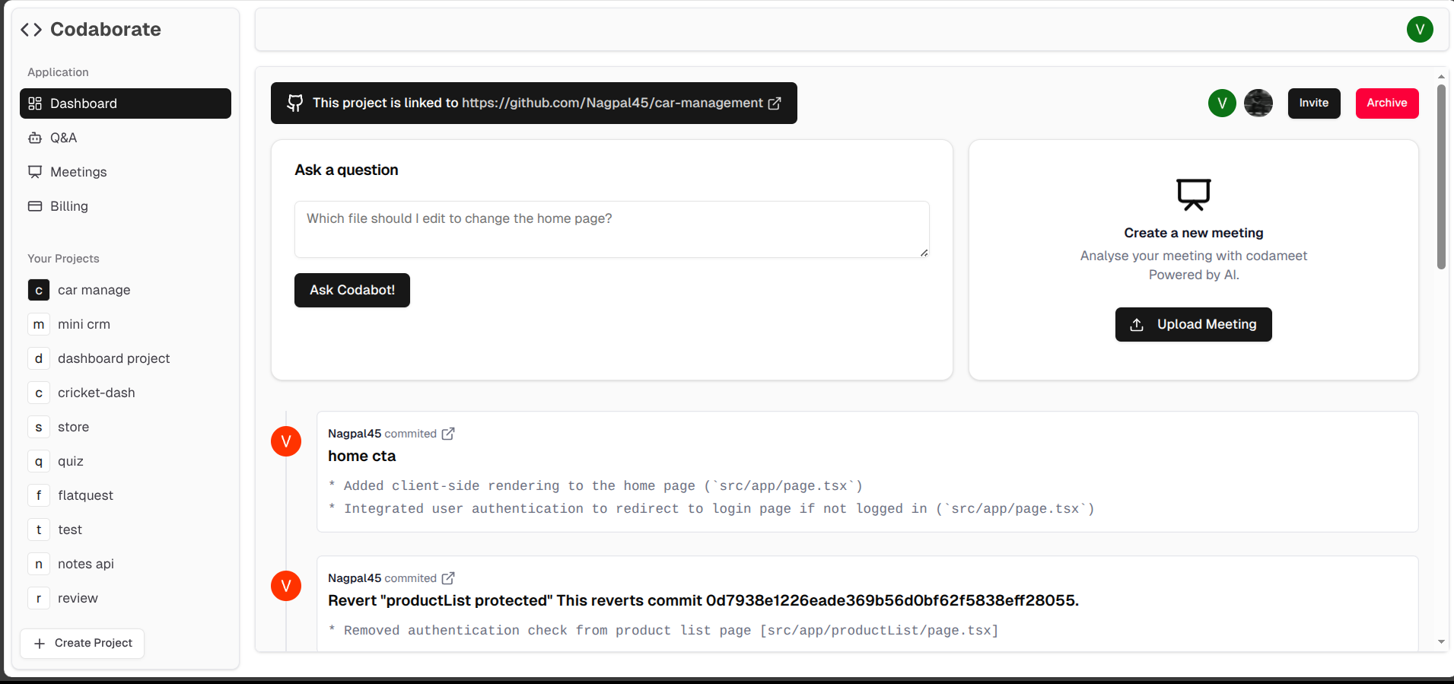Click the presentation icon above Create a new meeting
Viewport: 1454px width, 684px height.
[x=1193, y=195]
